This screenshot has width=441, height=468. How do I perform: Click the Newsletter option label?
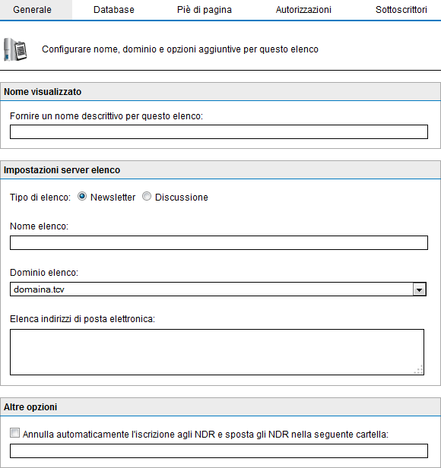(113, 198)
